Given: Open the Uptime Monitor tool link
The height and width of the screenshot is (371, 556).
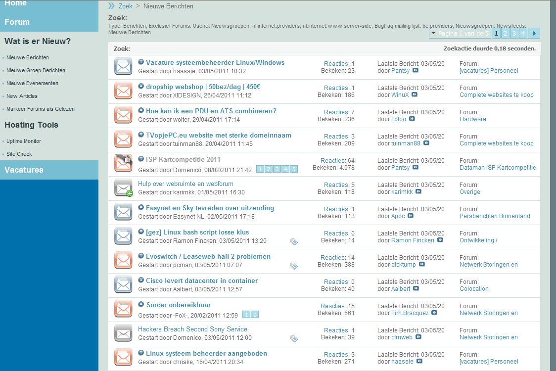Looking at the screenshot, I should 24,141.
